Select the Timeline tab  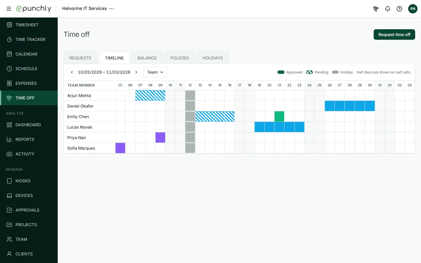[x=114, y=58]
